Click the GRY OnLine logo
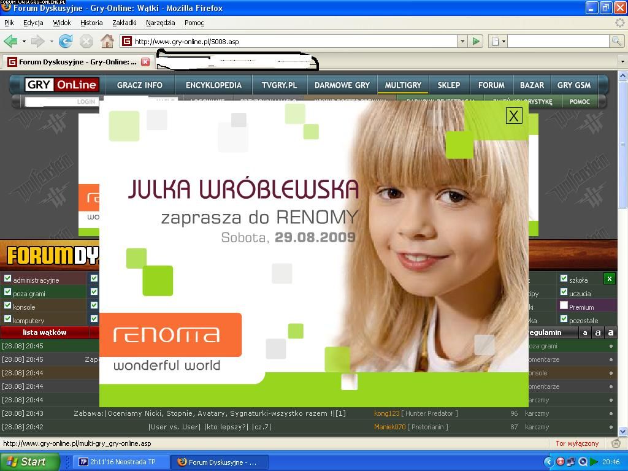The width and height of the screenshot is (628, 471). tap(61, 85)
